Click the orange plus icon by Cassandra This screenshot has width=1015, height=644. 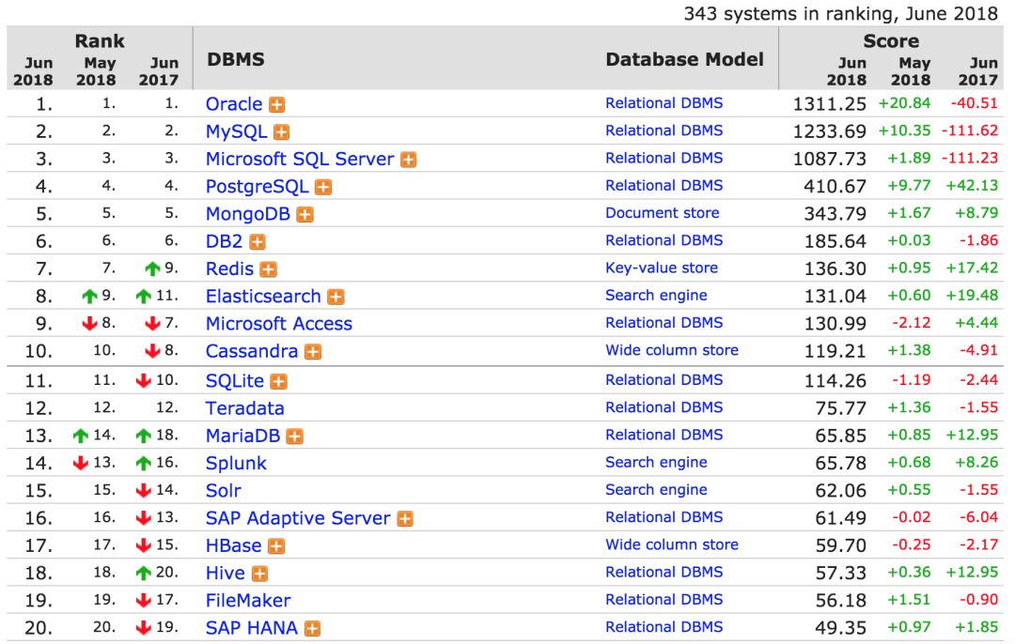(313, 352)
